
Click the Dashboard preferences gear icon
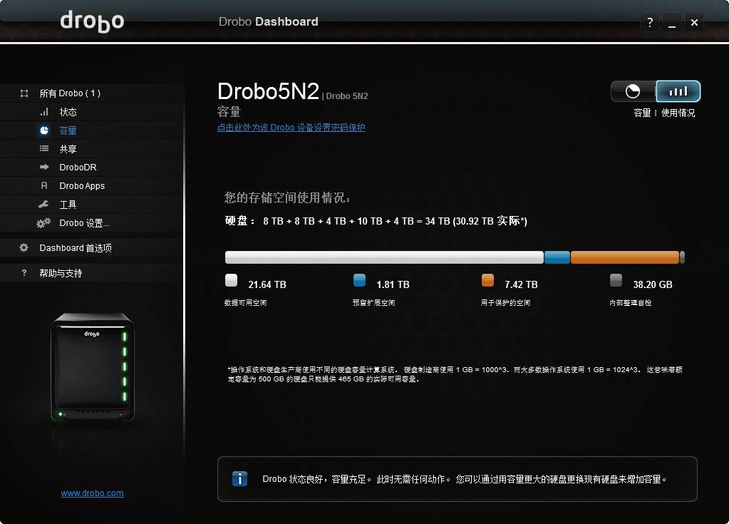tap(24, 248)
